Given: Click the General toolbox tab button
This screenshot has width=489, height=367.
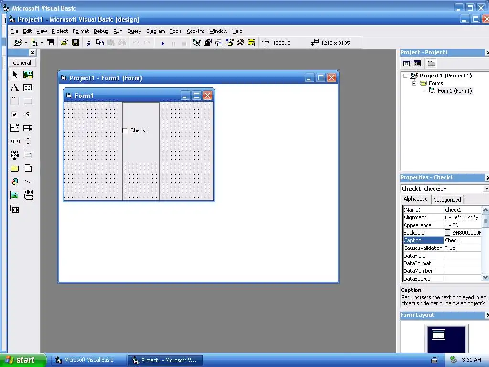Looking at the screenshot, I should 22,63.
